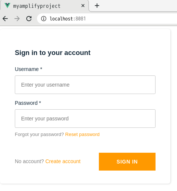Click into the Enter your password field
177x191 pixels.
pyautogui.click(x=85, y=119)
